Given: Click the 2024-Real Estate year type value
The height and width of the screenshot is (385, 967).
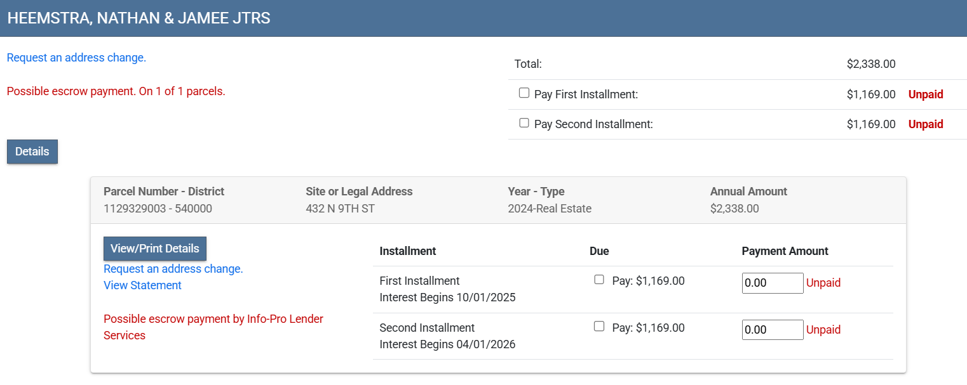Looking at the screenshot, I should tap(550, 209).
